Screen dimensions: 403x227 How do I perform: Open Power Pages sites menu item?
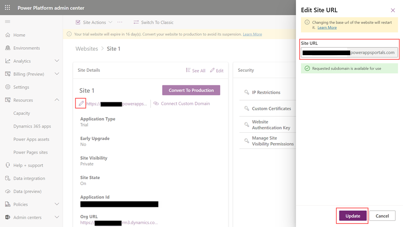click(30, 153)
